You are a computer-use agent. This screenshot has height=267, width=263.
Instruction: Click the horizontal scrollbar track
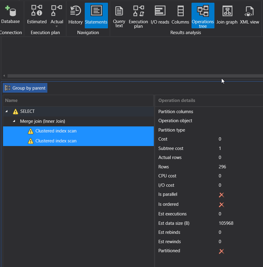point(133,76)
